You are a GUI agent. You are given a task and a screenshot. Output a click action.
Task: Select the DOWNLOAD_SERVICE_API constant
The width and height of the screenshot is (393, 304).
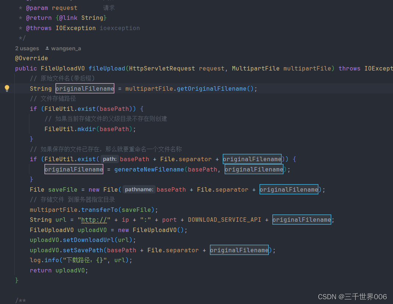pyautogui.click(x=225, y=220)
